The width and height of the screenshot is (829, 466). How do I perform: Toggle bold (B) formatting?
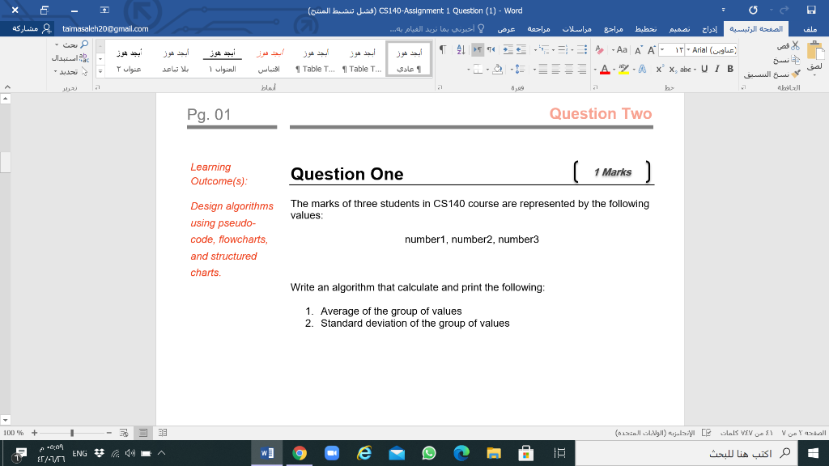[x=730, y=69]
